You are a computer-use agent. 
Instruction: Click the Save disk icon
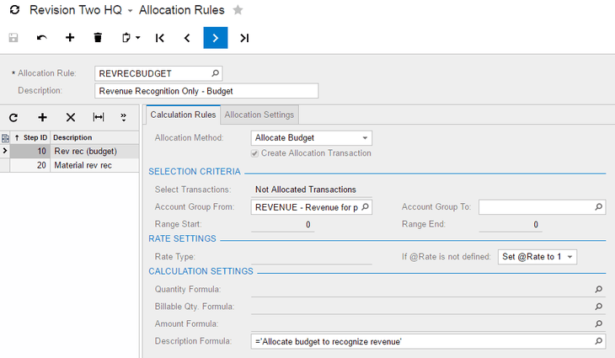(13, 38)
